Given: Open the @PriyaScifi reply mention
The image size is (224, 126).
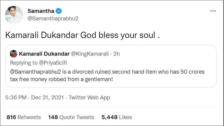Looking at the screenshot, I should tap(53, 63).
